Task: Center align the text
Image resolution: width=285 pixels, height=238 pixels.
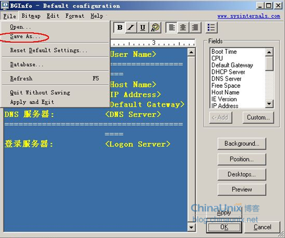Action: [183, 28]
